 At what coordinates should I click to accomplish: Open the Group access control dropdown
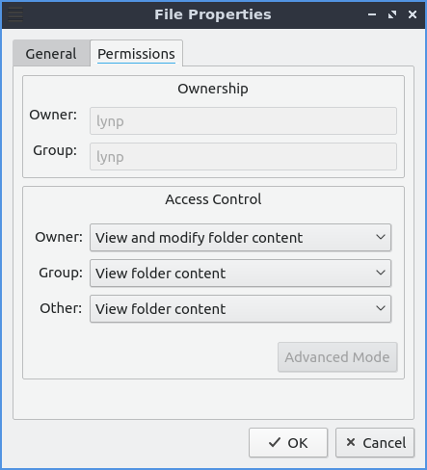pos(240,274)
